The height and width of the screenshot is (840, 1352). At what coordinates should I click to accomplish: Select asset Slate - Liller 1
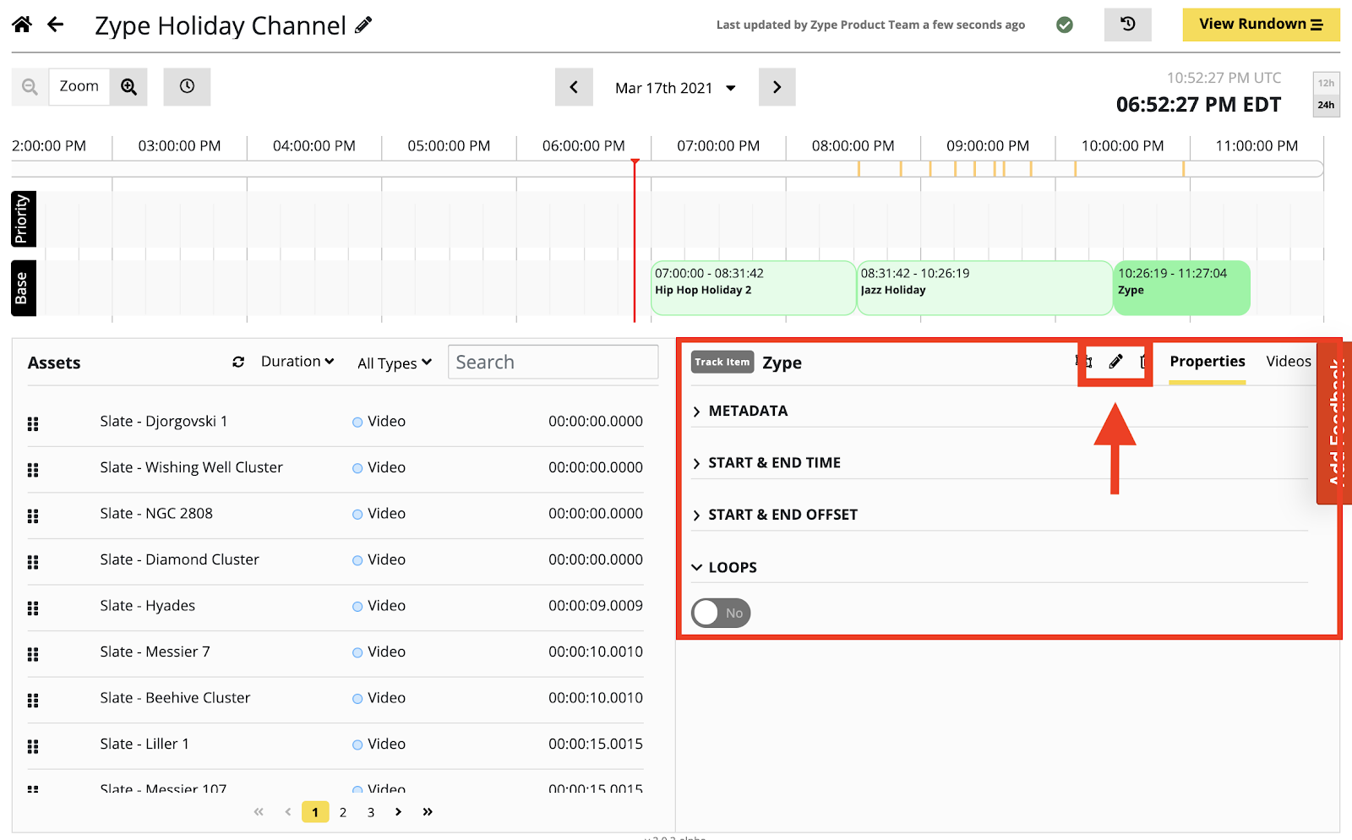144,744
